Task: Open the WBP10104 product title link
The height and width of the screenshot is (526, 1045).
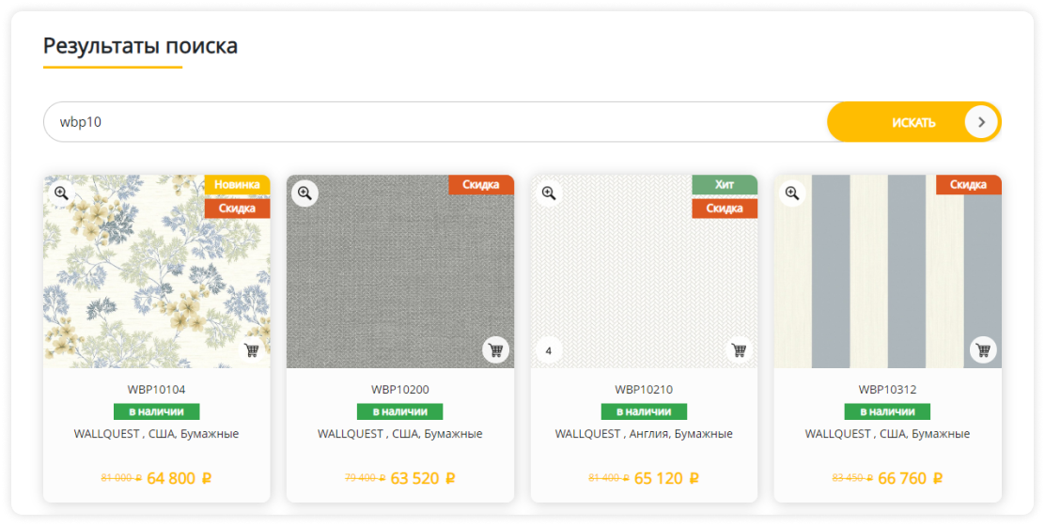Action: tap(156, 390)
